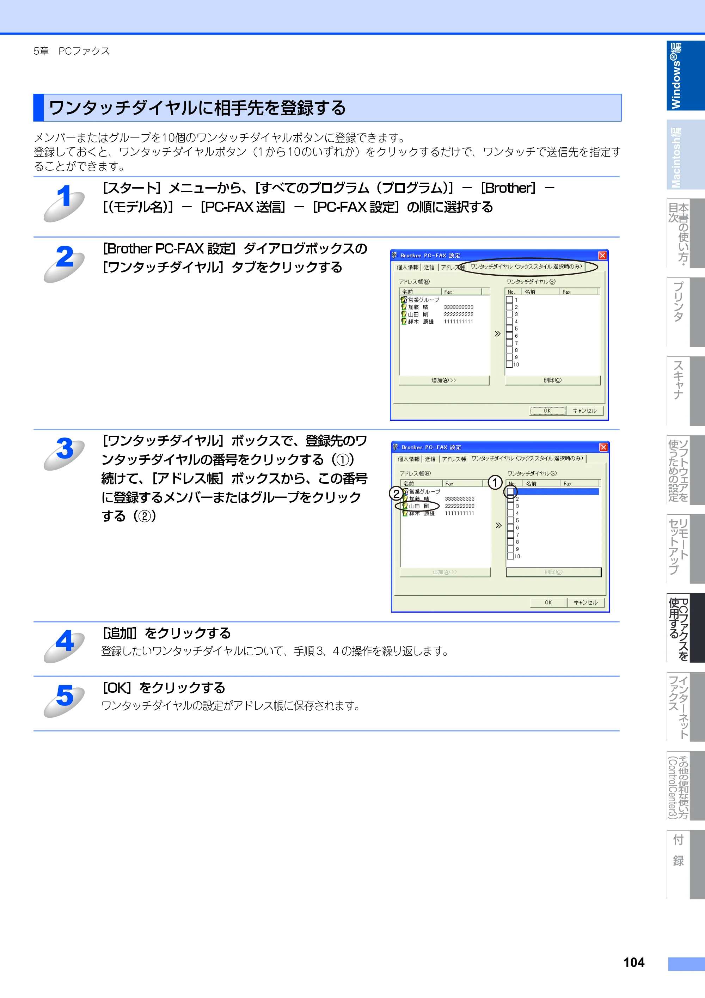The image size is (705, 998).
Task: Check one-touch dial box 8 in step 2 dialog
Action: pos(509,350)
